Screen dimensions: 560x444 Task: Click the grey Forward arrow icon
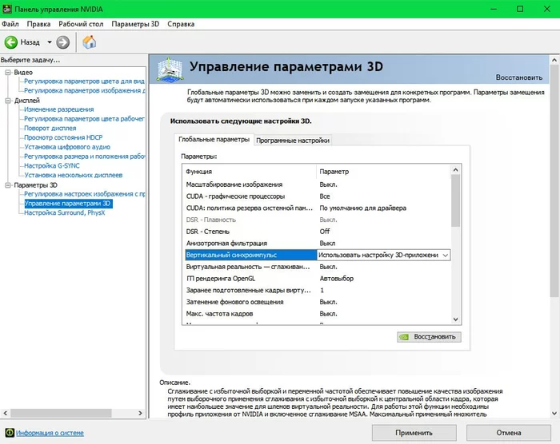pyautogui.click(x=63, y=42)
